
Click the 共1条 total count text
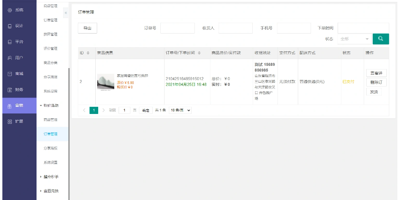click(160, 110)
